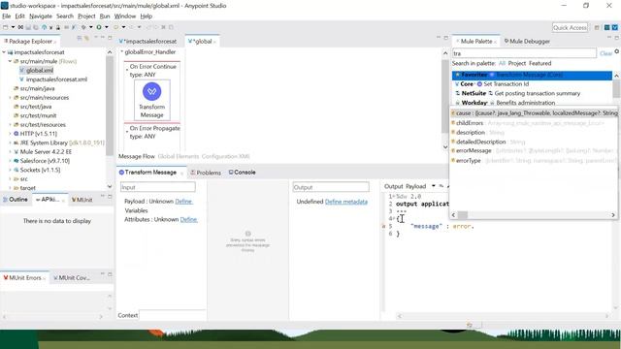The width and height of the screenshot is (621, 349).
Task: Open the Problems tab
Action: [x=205, y=173]
